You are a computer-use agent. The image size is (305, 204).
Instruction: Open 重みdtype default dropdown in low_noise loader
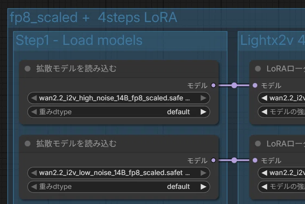pyautogui.click(x=119, y=187)
